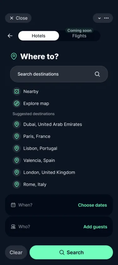Tap the Explore map compass icon
Screen dimensions: 118x265
pos(17,103)
